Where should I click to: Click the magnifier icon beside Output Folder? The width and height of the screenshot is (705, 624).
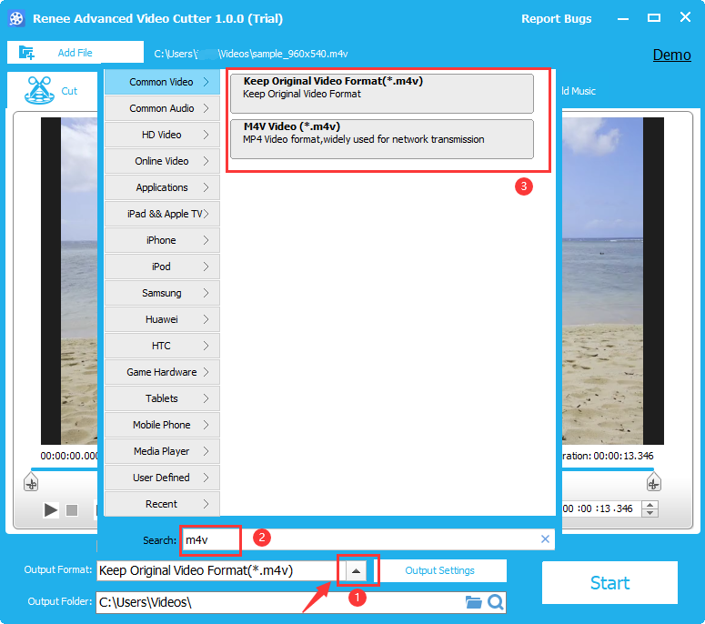coord(495,602)
